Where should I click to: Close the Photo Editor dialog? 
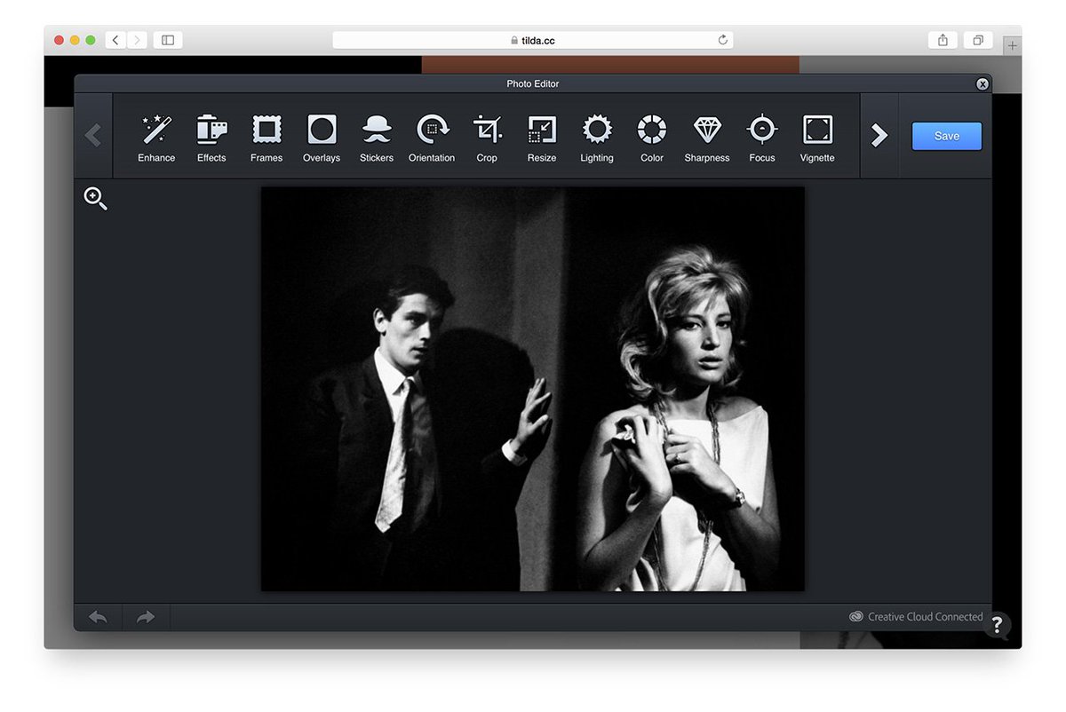click(982, 83)
